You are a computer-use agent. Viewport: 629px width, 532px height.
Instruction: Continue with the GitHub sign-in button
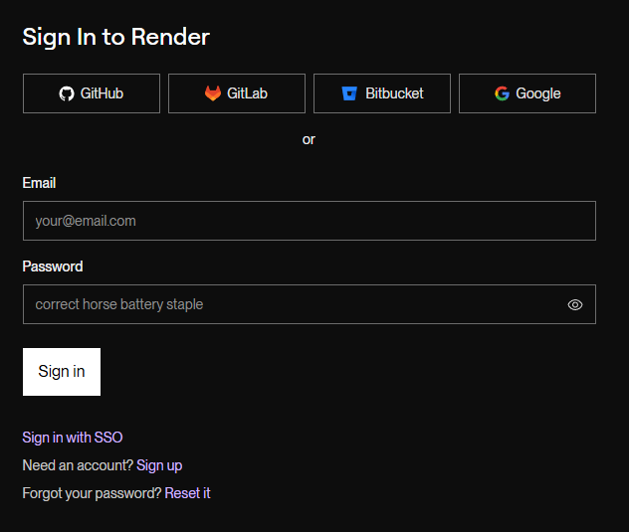[92, 93]
